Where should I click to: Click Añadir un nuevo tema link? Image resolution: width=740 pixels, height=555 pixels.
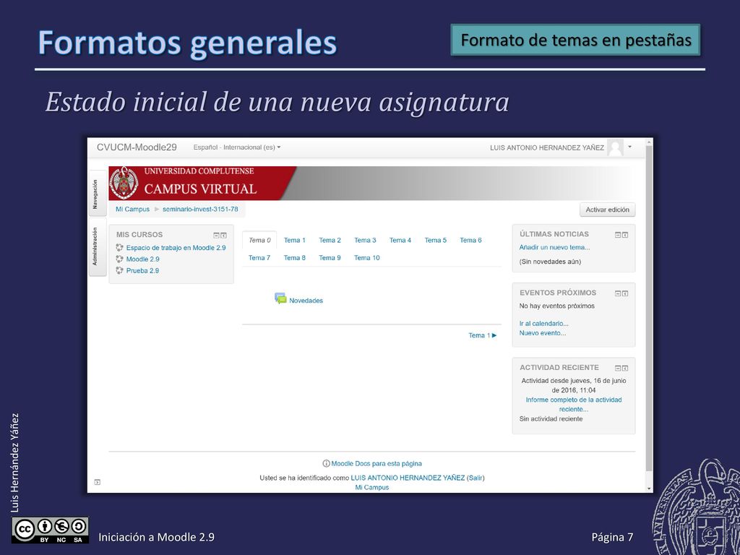(554, 247)
